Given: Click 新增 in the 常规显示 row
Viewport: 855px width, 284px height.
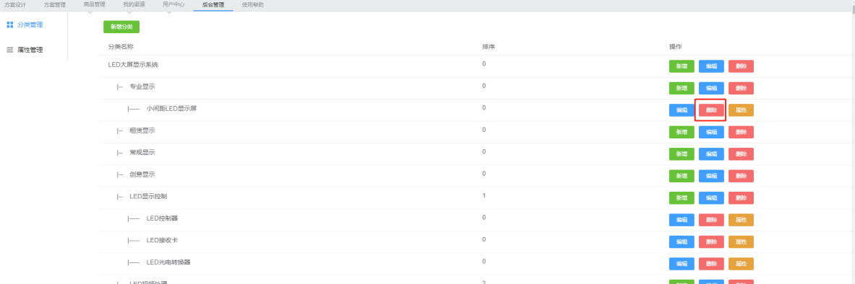Looking at the screenshot, I should [x=682, y=154].
